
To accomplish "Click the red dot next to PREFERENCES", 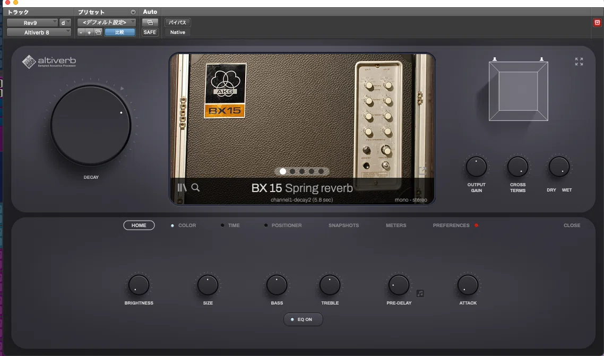I will coord(477,225).
